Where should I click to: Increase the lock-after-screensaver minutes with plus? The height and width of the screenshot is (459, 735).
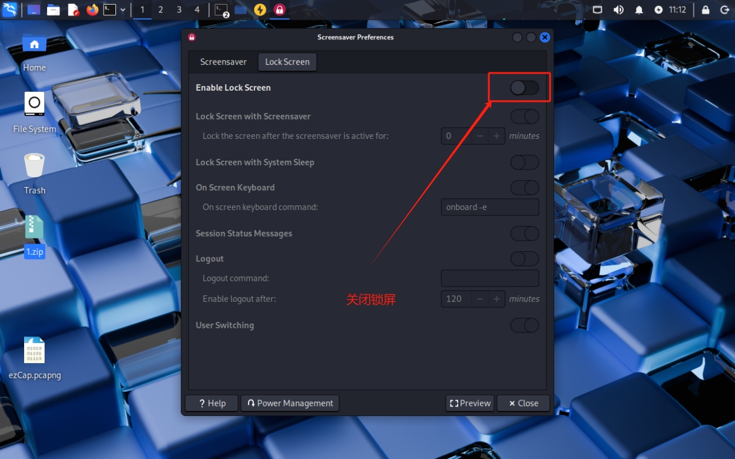496,136
